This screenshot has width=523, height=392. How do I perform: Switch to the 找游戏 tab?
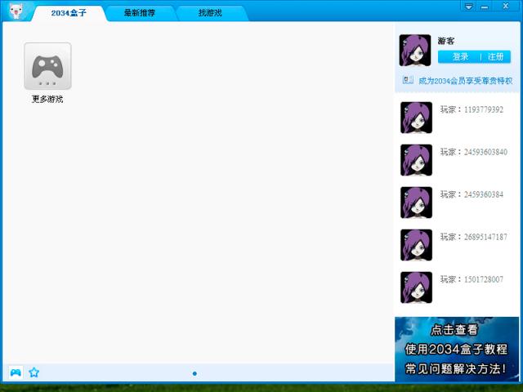pyautogui.click(x=210, y=13)
